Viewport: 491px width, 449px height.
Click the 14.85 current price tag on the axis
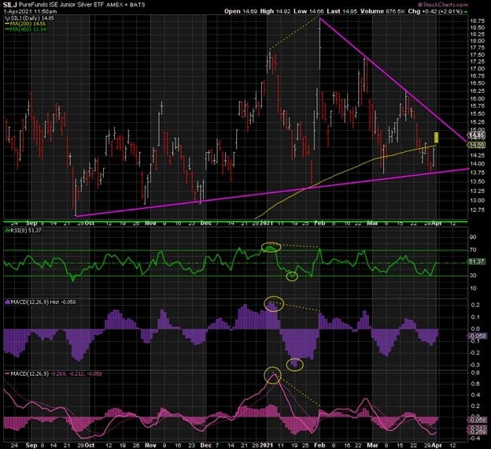click(476, 135)
